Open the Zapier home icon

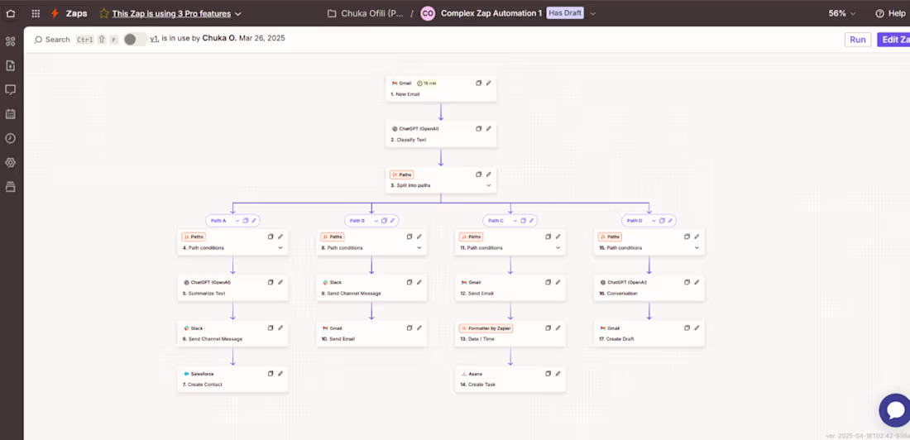click(x=11, y=13)
